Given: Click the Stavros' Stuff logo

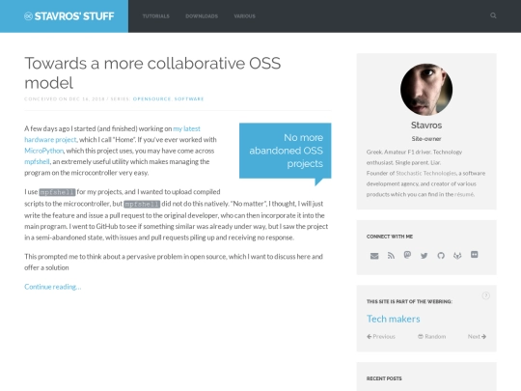Looking at the screenshot, I should [x=69, y=16].
